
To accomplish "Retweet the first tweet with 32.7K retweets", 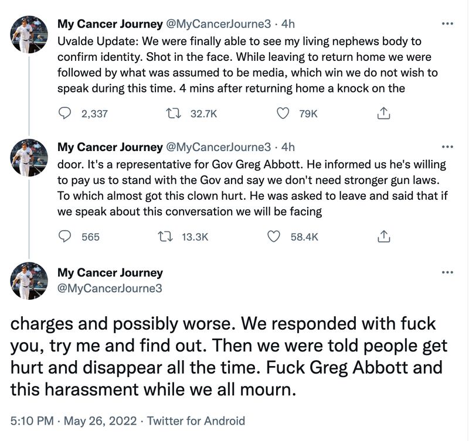I will pyautogui.click(x=173, y=114).
